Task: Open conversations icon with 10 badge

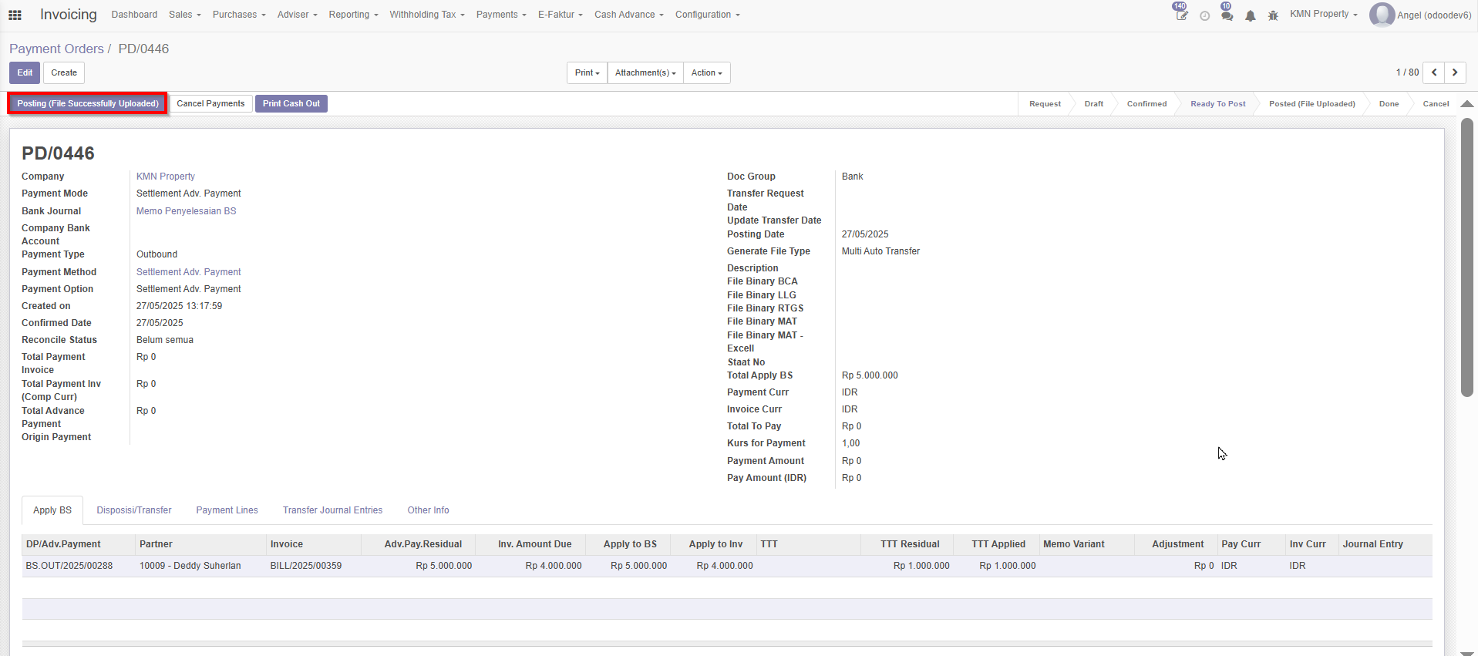Action: click(1227, 15)
